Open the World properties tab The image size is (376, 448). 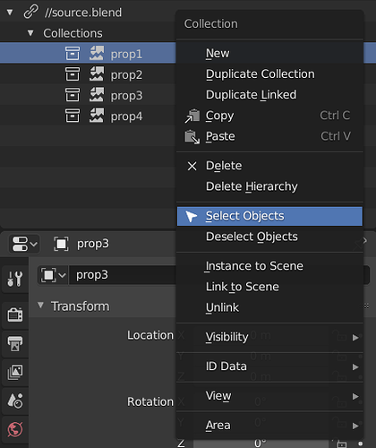[x=15, y=430]
